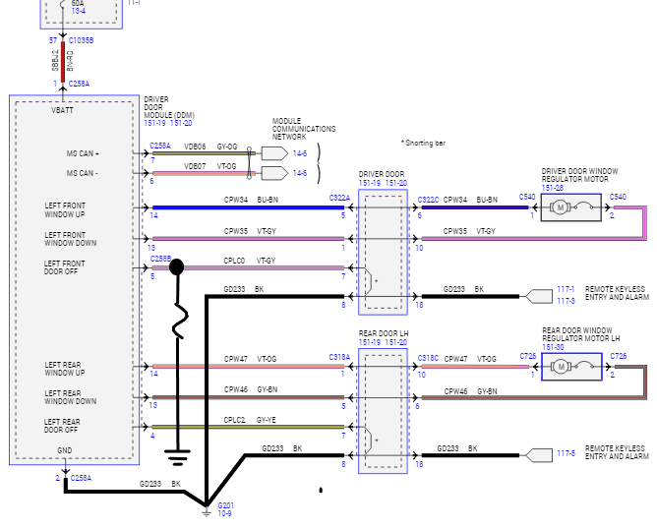Click the LEFT REAR WINDOW DOWN label
Screen dimensions: 657x529
tap(71, 397)
